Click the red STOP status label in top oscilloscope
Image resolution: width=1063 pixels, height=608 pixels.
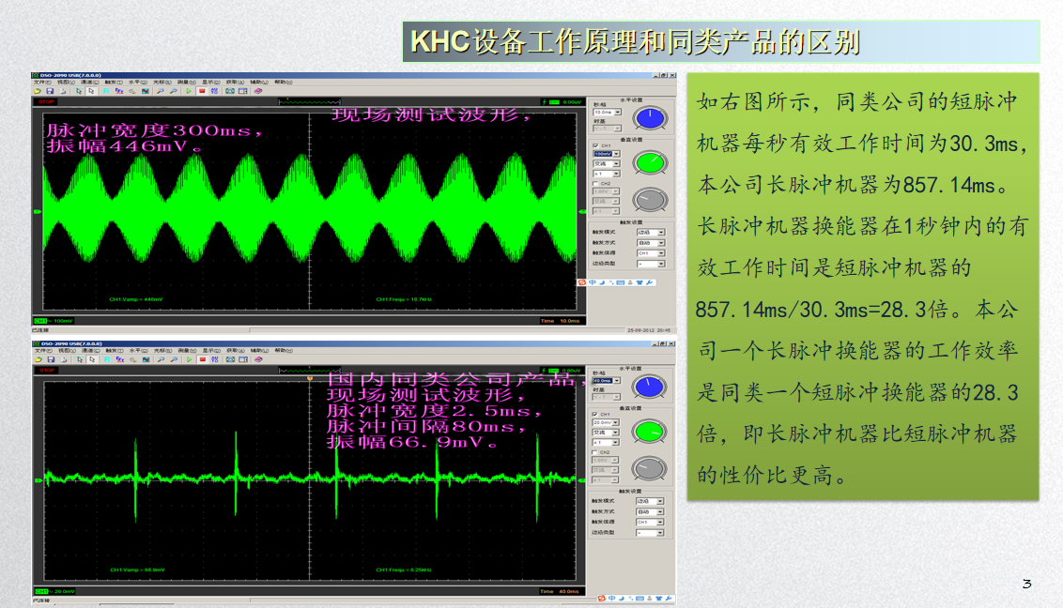coord(45,101)
